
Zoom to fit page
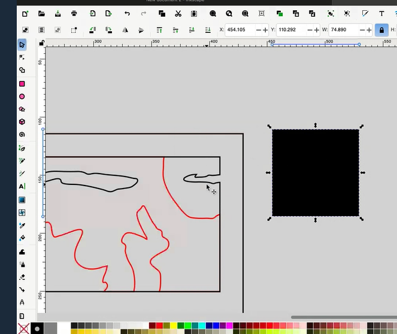pos(245,14)
